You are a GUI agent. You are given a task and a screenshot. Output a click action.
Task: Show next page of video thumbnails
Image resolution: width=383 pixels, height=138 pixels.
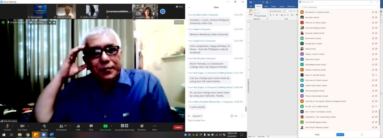[163, 11]
